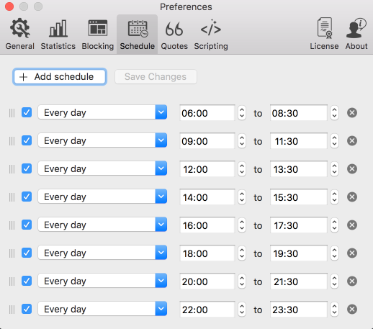This screenshot has height=329, width=373.
Task: Open the Blocking preferences pane
Action: tap(98, 34)
